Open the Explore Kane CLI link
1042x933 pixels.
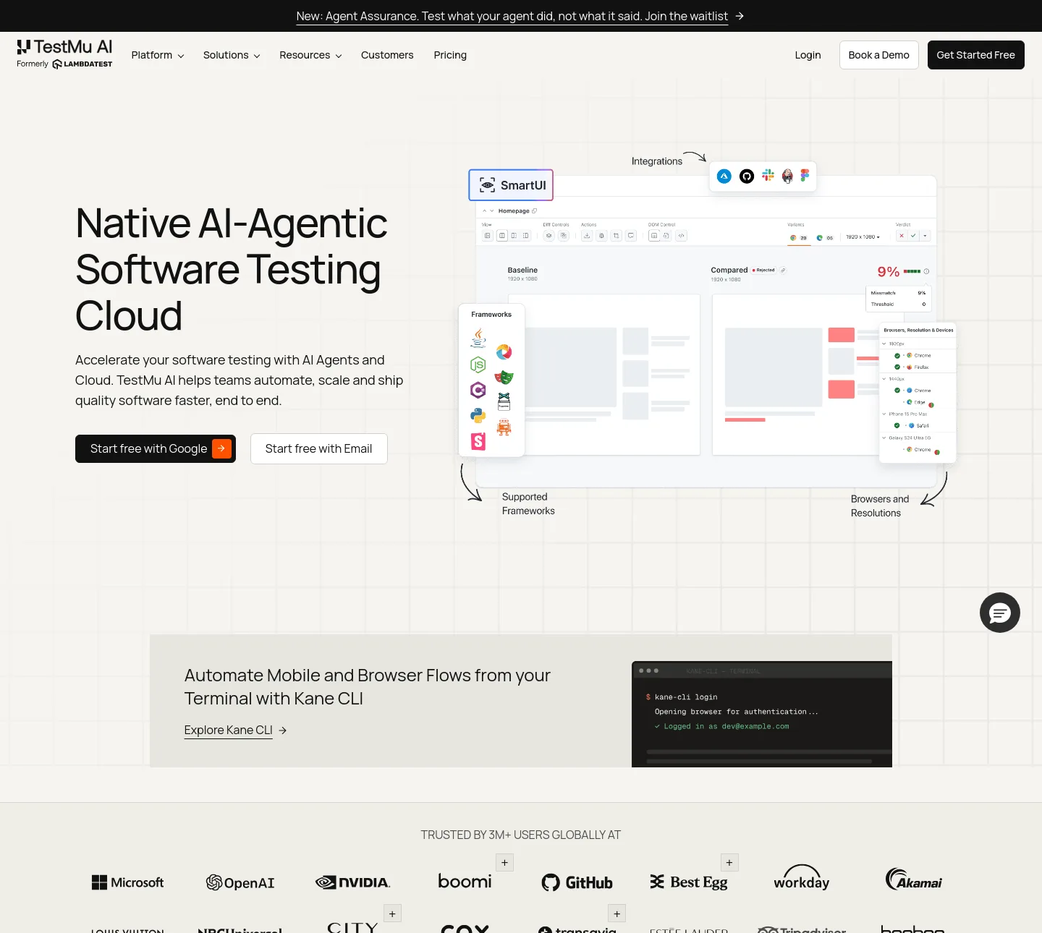[236, 730]
